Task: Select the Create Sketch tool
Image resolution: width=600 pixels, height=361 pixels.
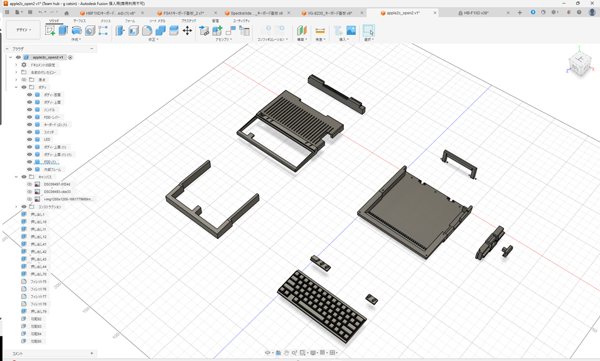Action: tap(50, 30)
